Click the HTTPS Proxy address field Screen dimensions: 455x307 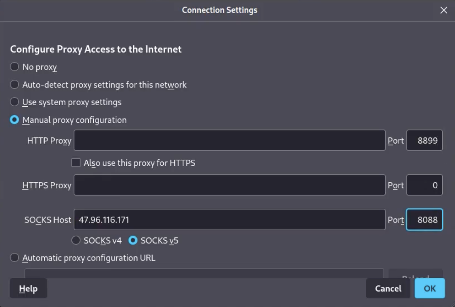point(229,185)
